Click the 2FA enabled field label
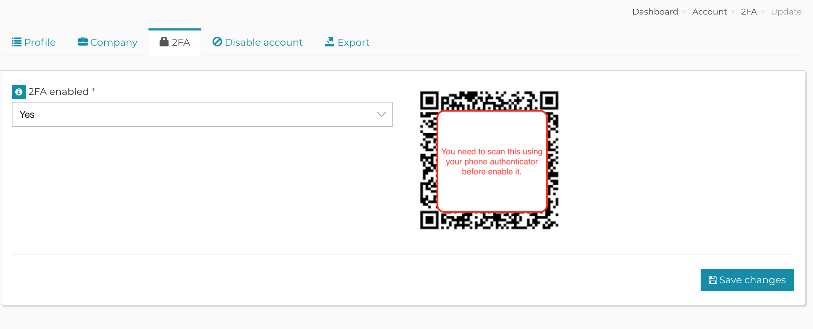Viewport: 813px width, 329px height. 59,92
